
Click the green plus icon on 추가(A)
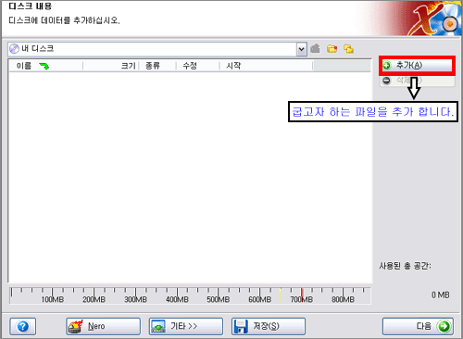387,66
